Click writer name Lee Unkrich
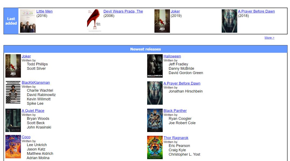 [37, 145]
